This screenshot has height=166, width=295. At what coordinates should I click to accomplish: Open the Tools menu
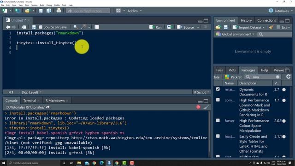64,5
